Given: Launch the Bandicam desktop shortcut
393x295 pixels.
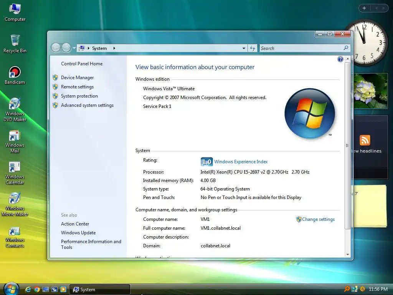Looking at the screenshot, I should coord(15,75).
